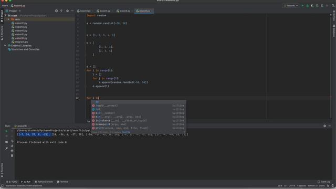Viewport: 336px width, 189px height.
Task: Click the 4 spaces indent status item
Action: 301,186
